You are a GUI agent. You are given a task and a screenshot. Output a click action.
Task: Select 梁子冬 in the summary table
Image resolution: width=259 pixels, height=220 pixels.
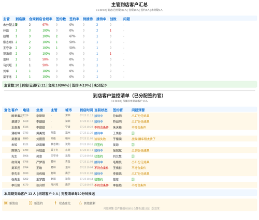tap(7, 76)
